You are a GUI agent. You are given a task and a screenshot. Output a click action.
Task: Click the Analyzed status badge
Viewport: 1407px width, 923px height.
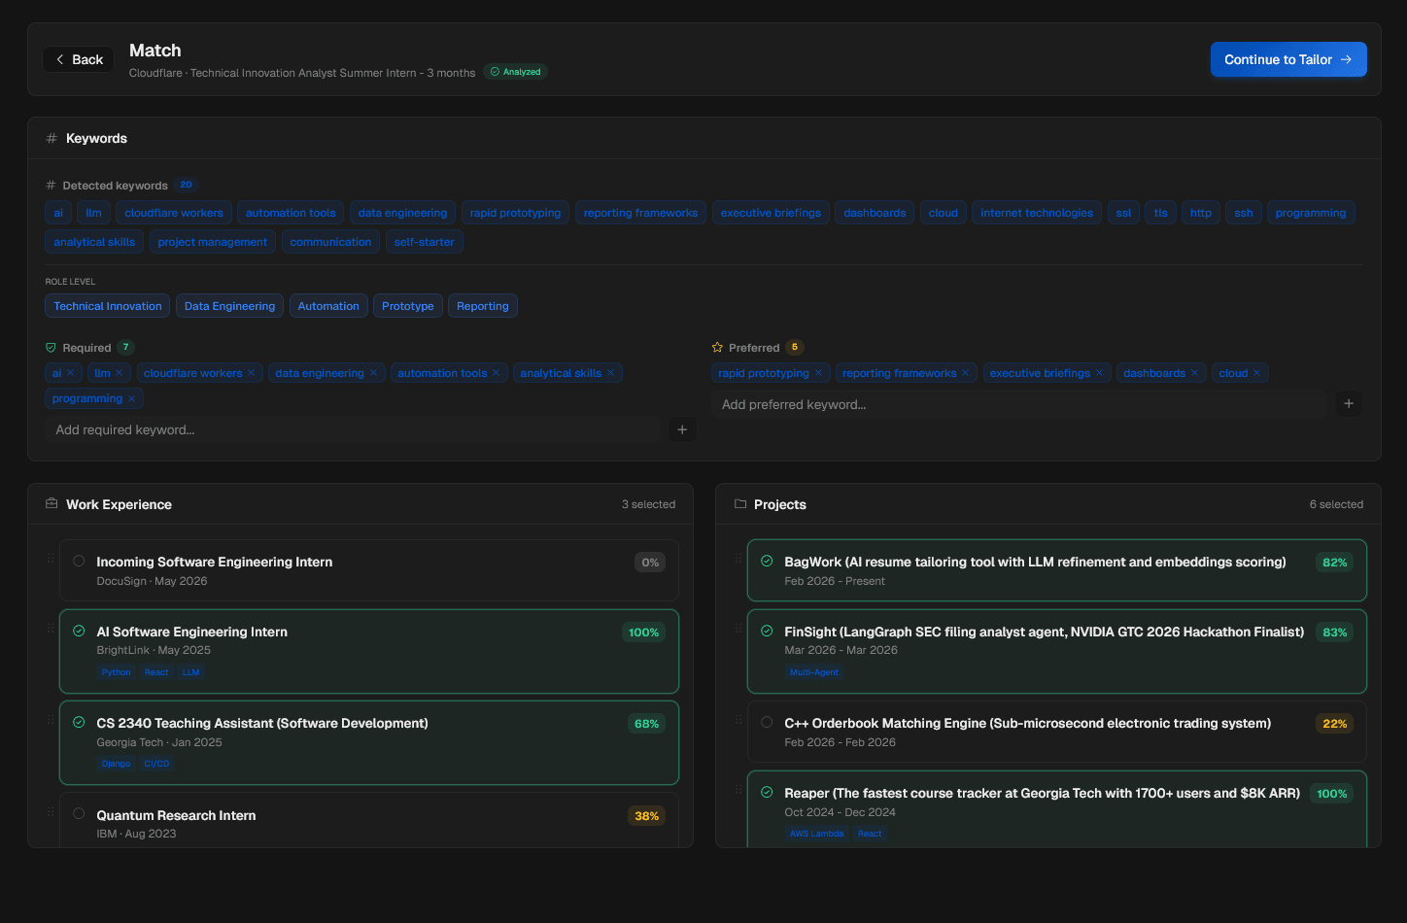tap(515, 72)
